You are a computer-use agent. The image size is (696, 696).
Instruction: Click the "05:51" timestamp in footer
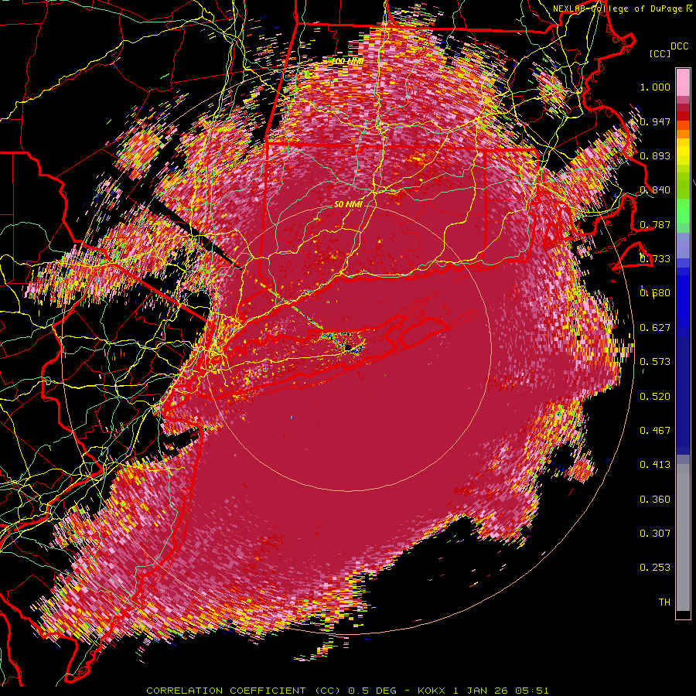click(x=532, y=691)
